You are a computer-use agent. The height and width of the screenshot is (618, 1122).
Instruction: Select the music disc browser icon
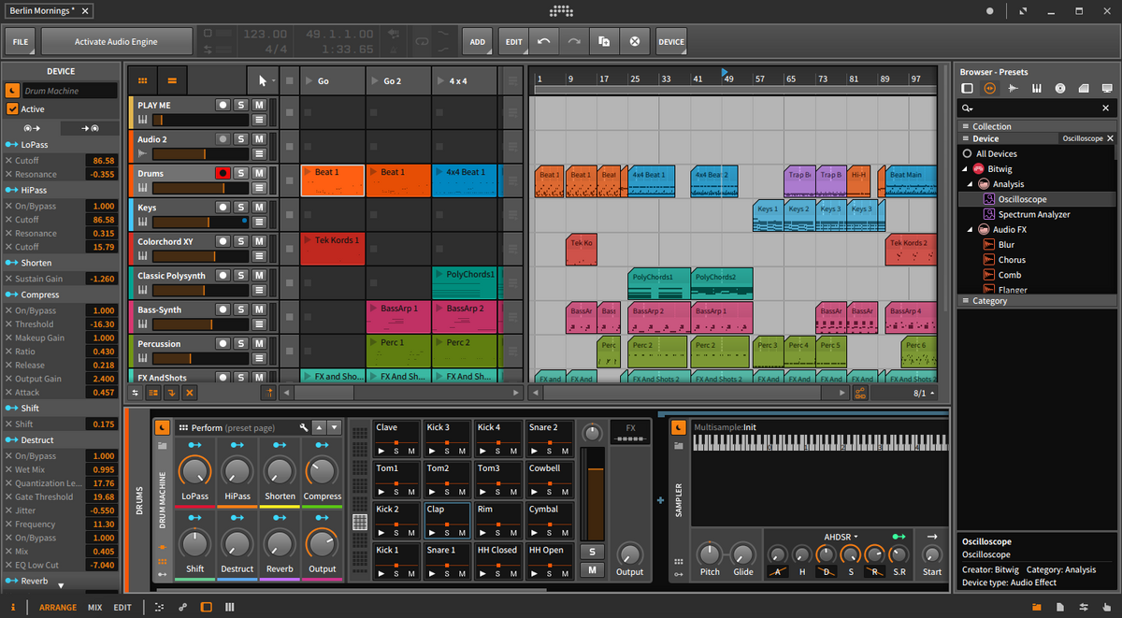1060,89
